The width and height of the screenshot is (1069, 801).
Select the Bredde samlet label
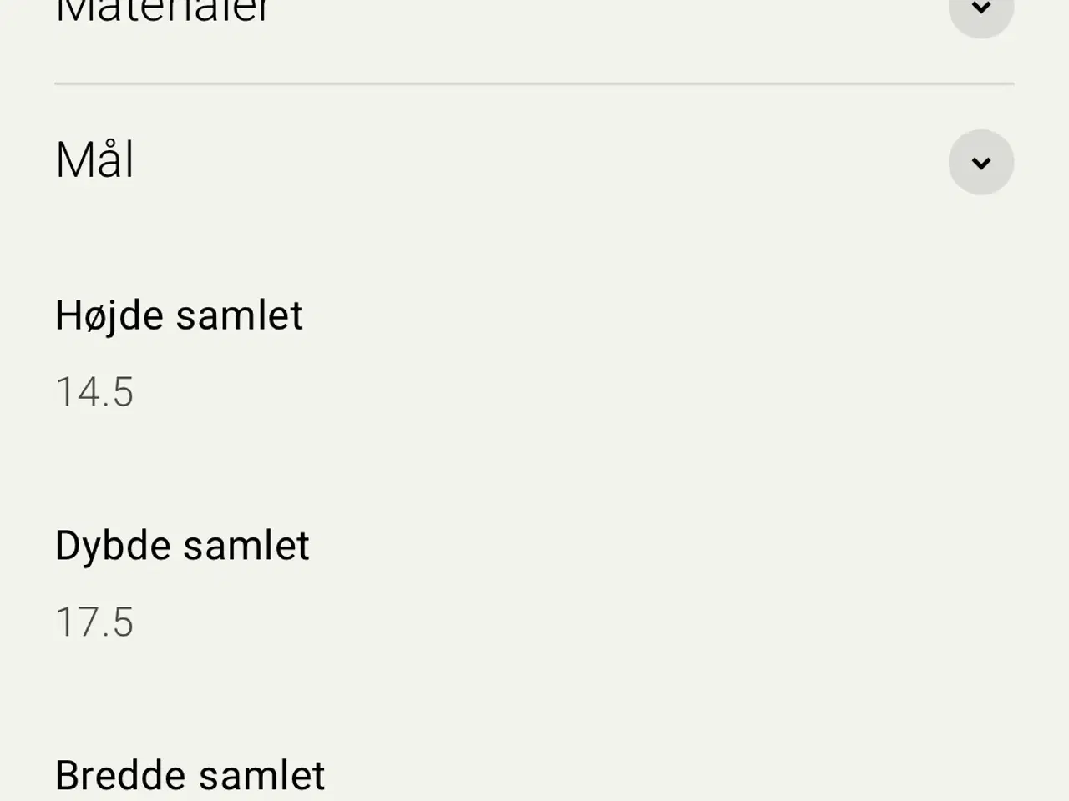tap(190, 776)
